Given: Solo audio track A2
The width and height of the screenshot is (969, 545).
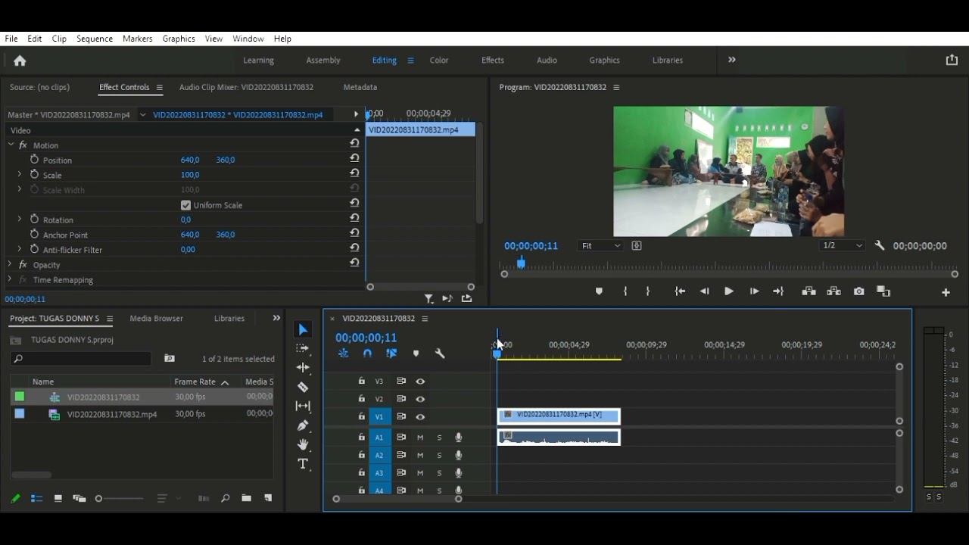Looking at the screenshot, I should point(439,455).
